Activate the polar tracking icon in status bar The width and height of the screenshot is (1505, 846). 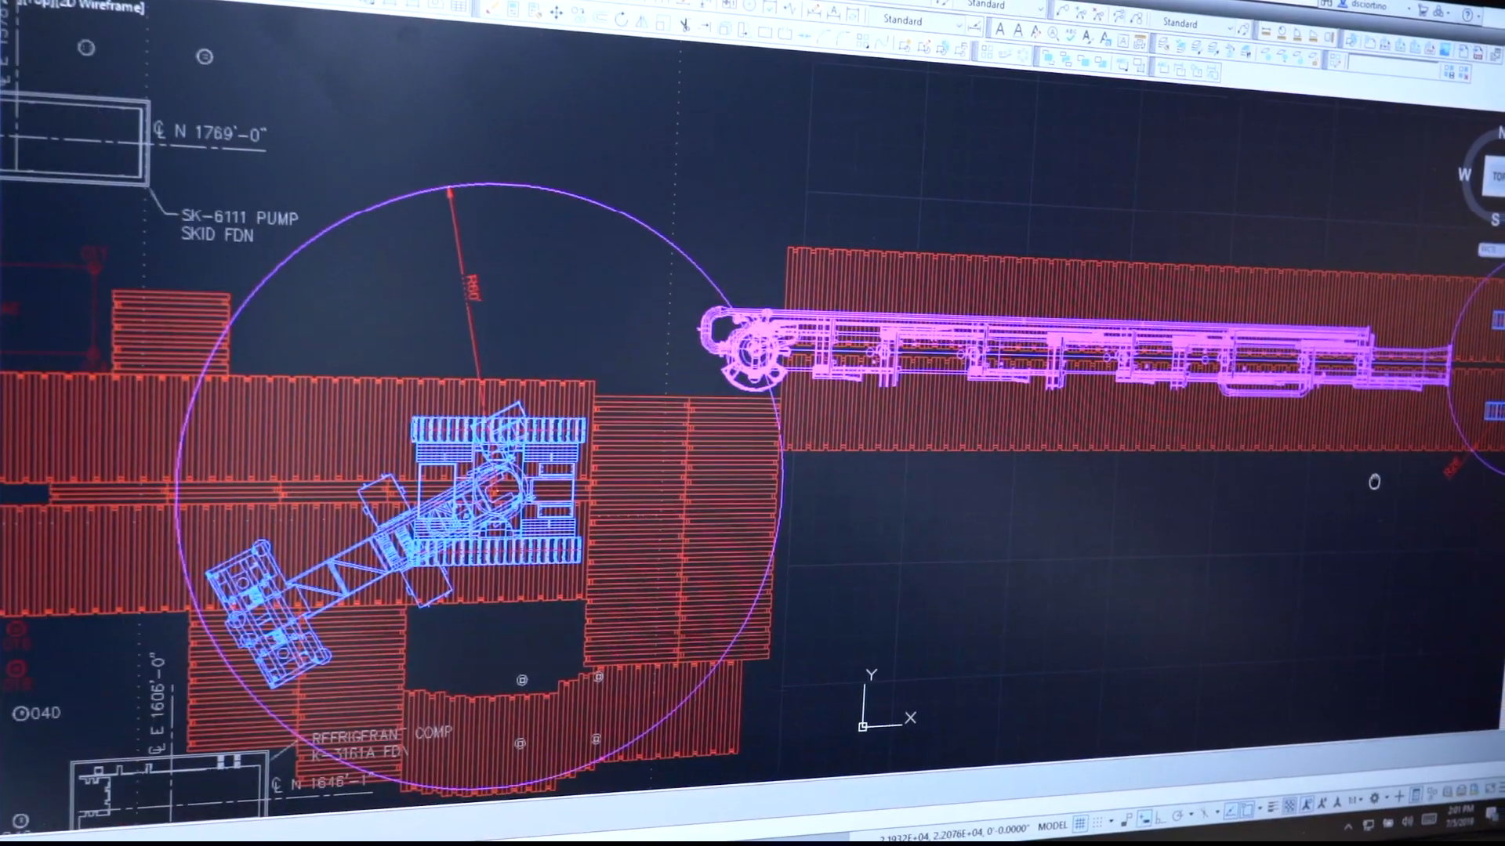[x=1178, y=814]
